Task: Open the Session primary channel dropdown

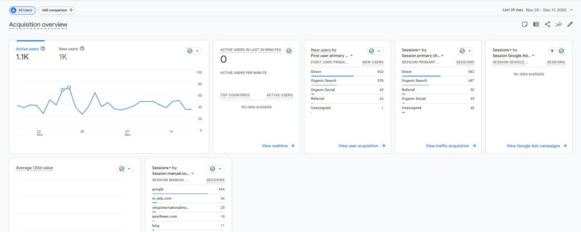Action: [x=442, y=55]
